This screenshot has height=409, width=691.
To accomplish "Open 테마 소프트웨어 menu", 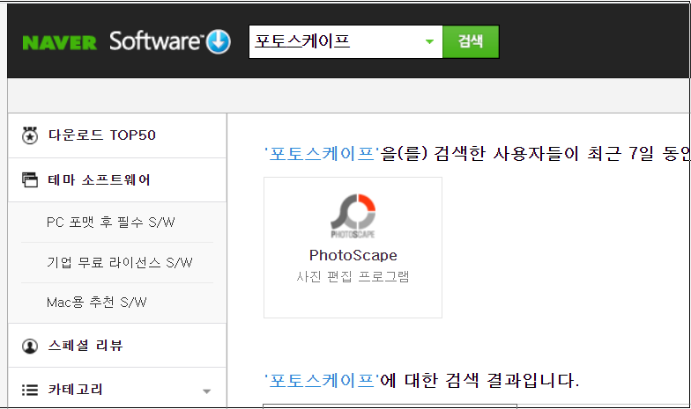I will coord(99,179).
